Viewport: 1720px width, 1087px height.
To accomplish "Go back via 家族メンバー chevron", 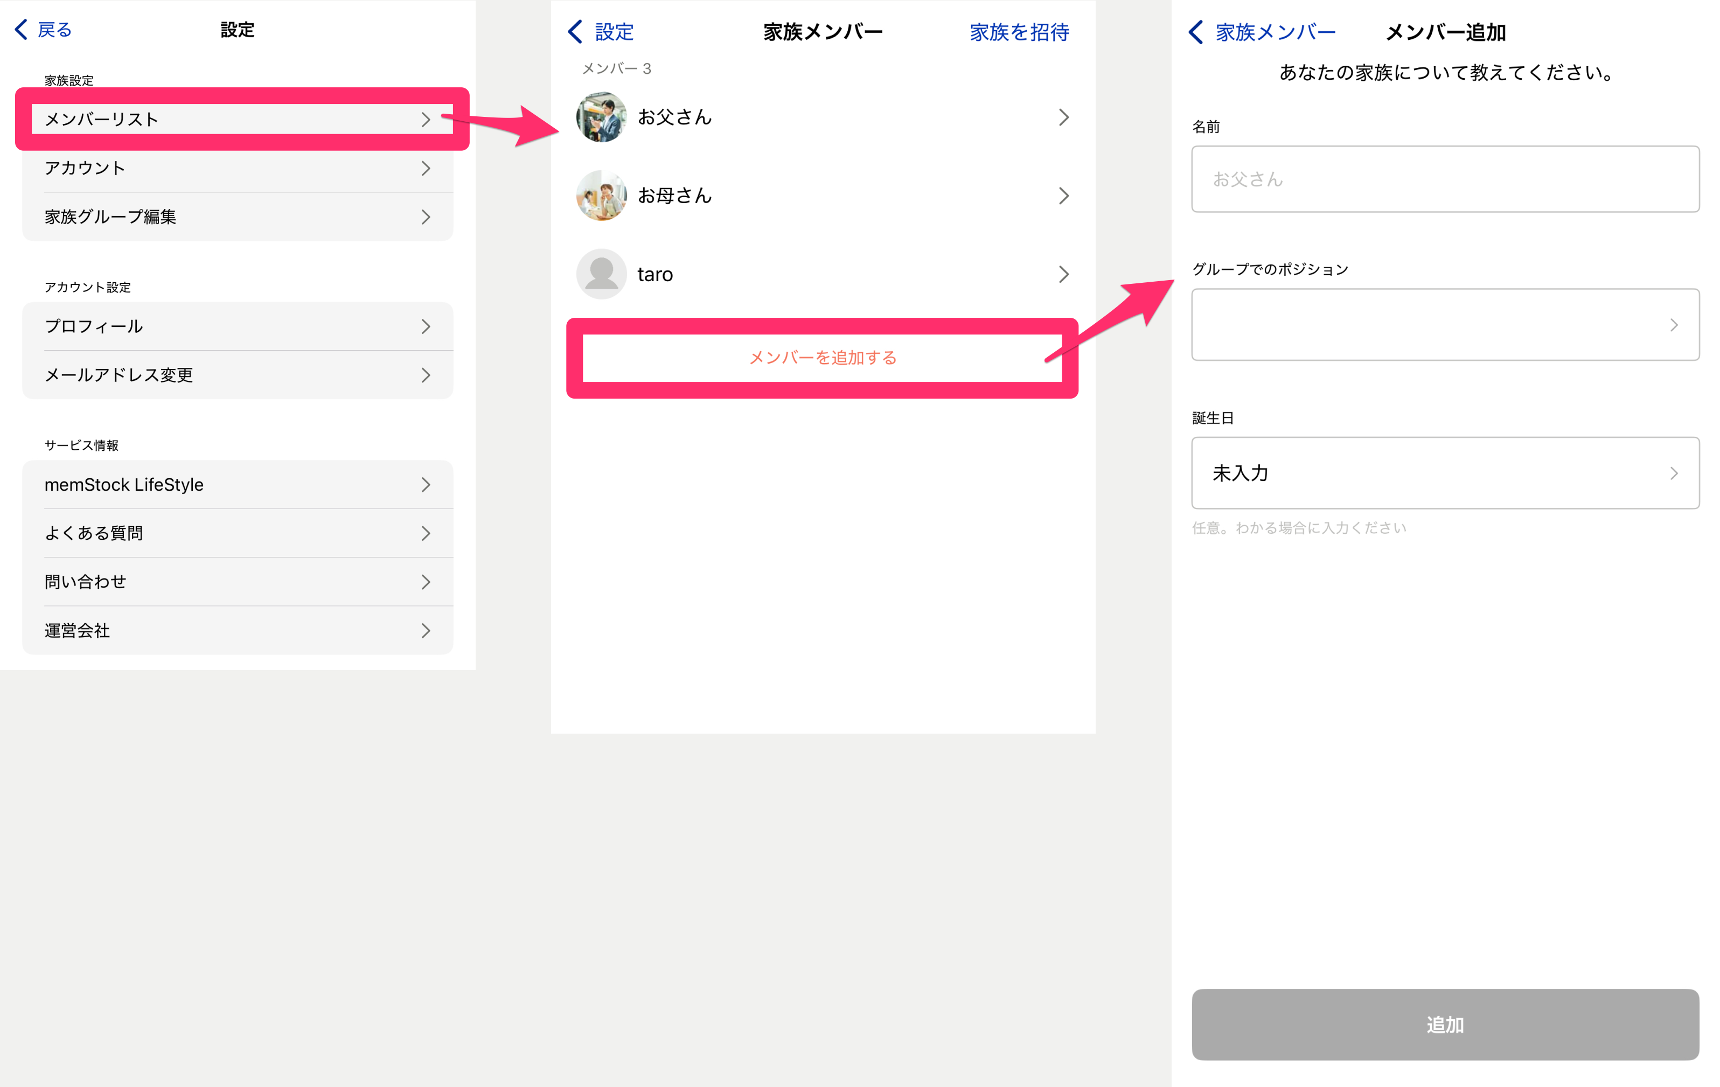I will pyautogui.click(x=1196, y=32).
